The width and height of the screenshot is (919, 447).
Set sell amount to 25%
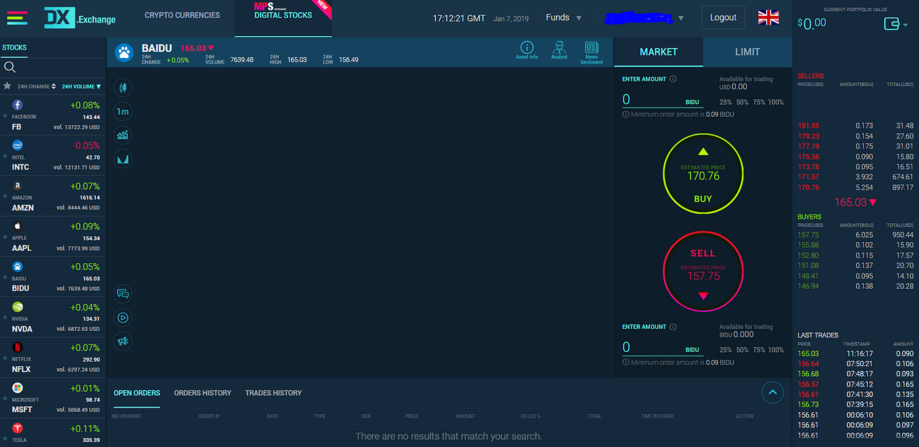tap(725, 350)
